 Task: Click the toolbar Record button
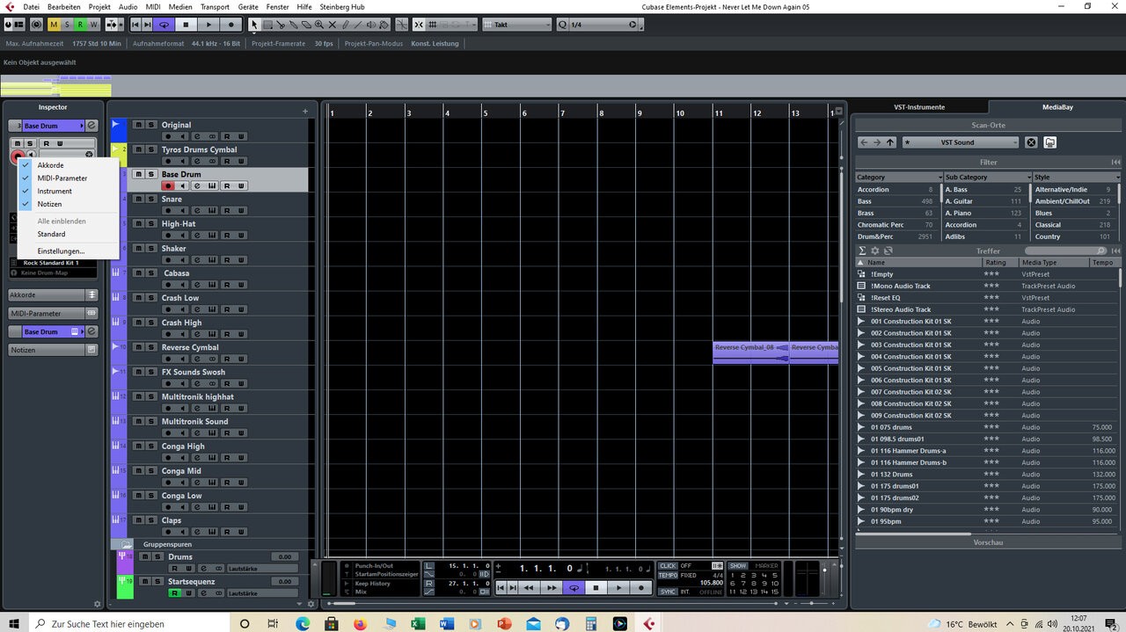[x=231, y=25]
